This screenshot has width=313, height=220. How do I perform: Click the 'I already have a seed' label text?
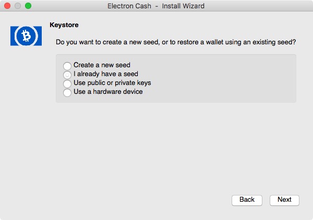(x=105, y=74)
